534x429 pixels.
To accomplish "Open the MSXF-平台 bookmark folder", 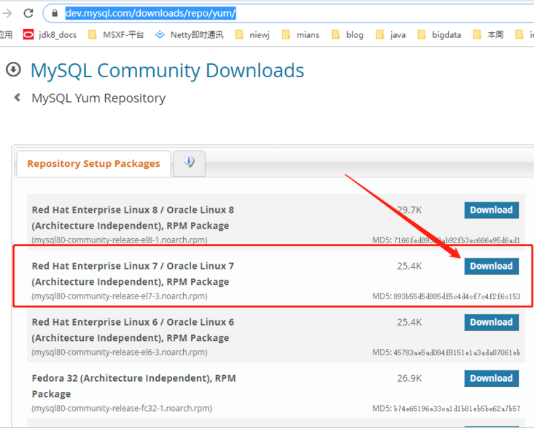I will click(116, 34).
